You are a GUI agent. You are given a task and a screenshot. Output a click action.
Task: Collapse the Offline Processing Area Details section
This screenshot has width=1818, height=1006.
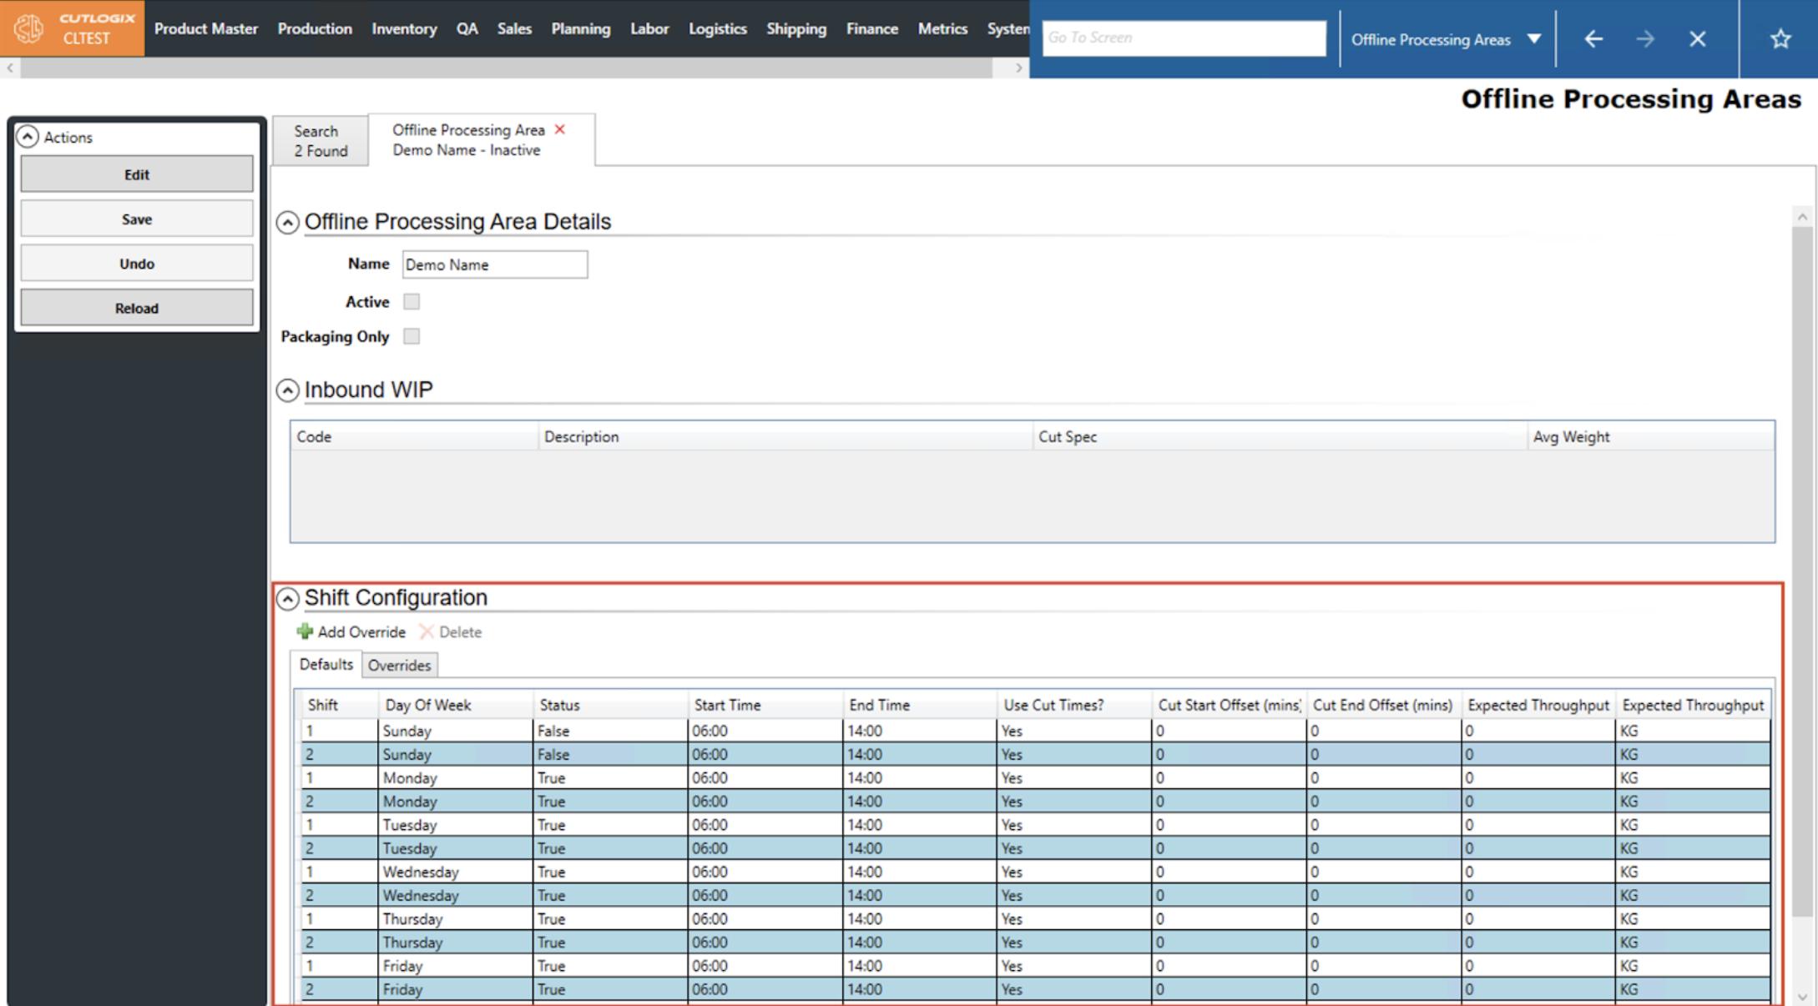287,223
